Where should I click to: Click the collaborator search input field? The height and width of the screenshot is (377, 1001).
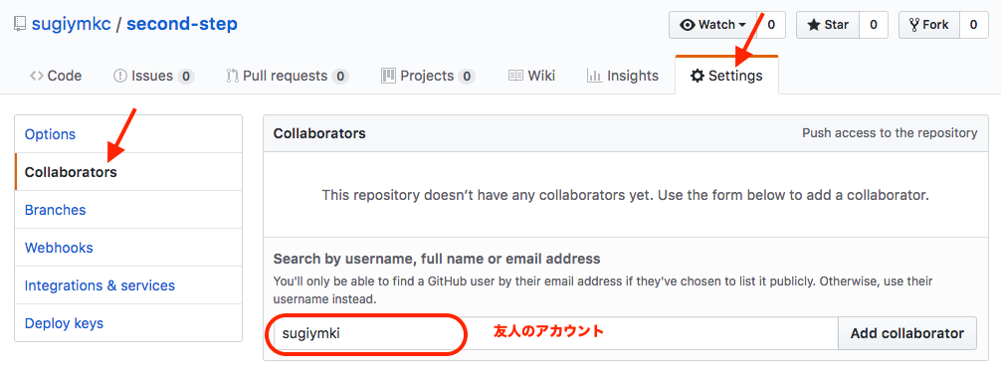point(551,333)
